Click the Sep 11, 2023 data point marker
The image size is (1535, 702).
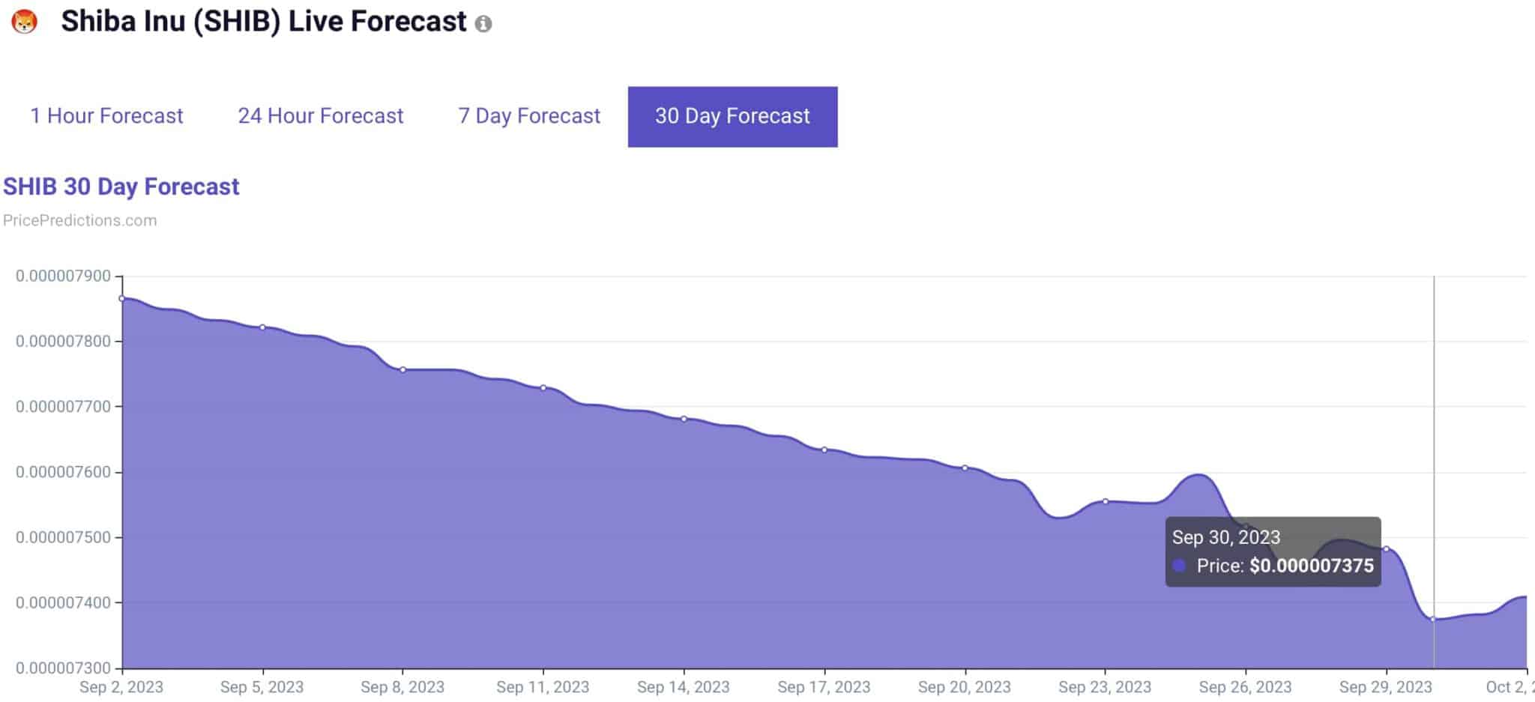543,388
